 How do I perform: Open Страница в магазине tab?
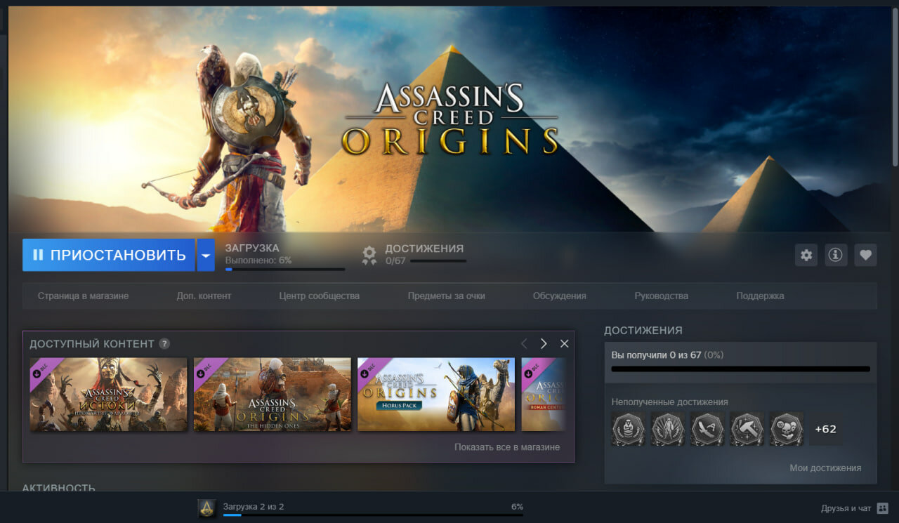pyautogui.click(x=84, y=296)
